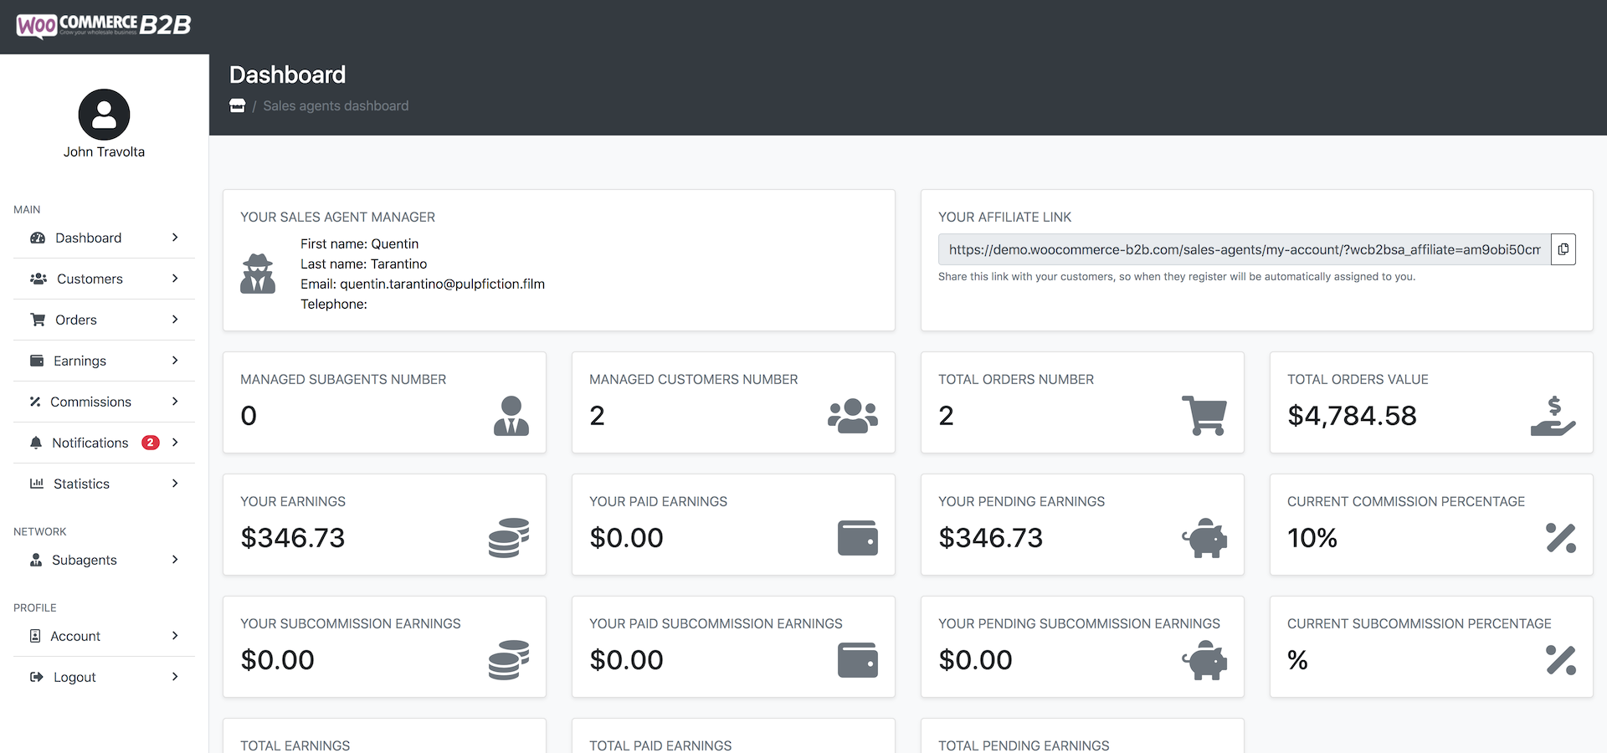Click the Customers group icon in sidebar

click(39, 279)
